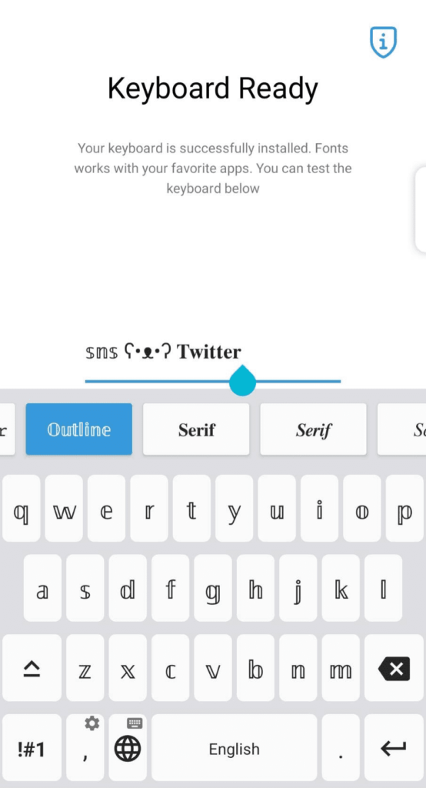The image size is (426, 788).
Task: Toggle the shift caps key
Action: coord(32,669)
